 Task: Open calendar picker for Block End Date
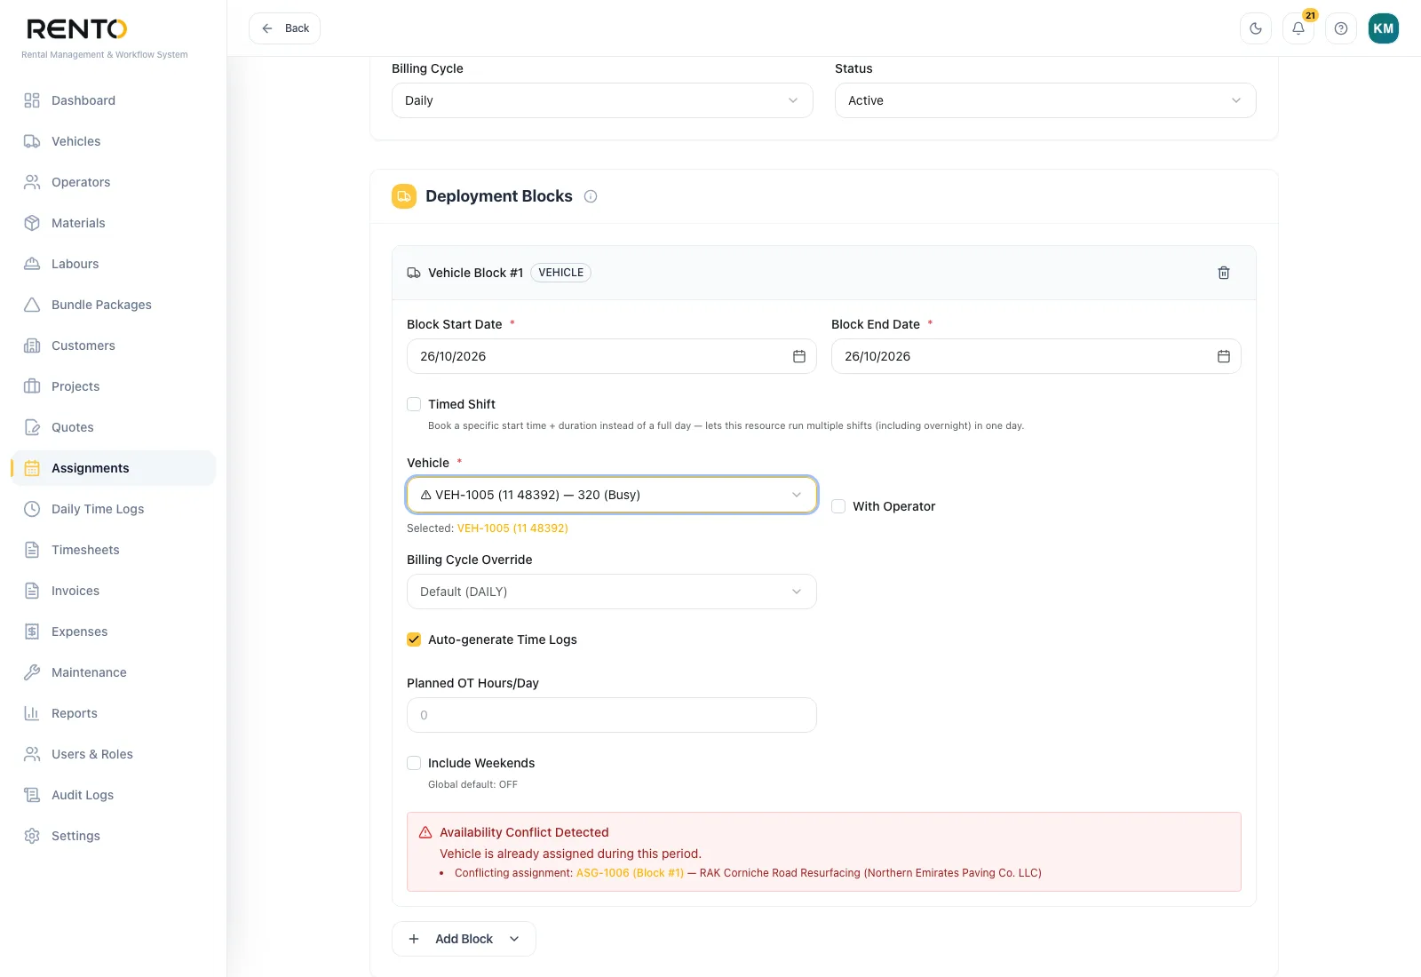pyautogui.click(x=1224, y=356)
